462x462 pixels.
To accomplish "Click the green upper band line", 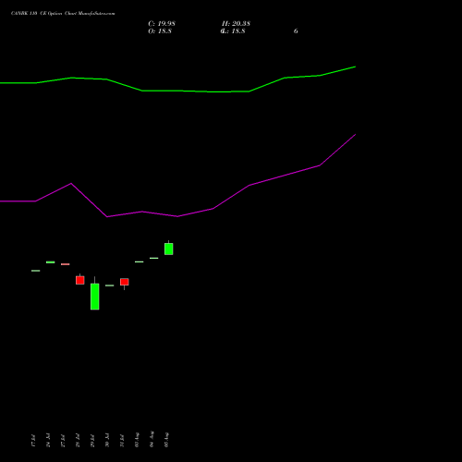I will pyautogui.click(x=177, y=91).
